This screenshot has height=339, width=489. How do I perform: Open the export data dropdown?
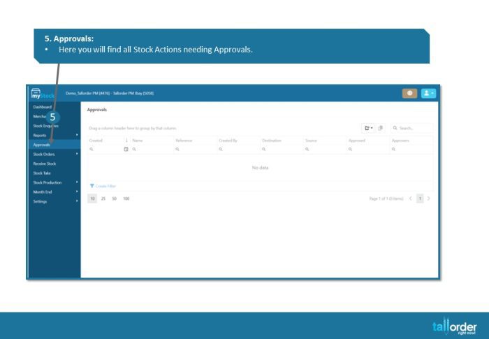pos(369,128)
